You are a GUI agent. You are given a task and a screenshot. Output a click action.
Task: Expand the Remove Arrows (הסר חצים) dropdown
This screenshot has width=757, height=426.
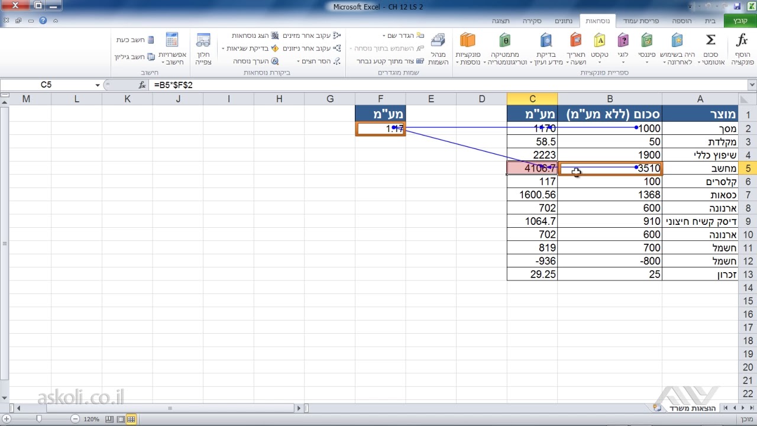point(297,61)
